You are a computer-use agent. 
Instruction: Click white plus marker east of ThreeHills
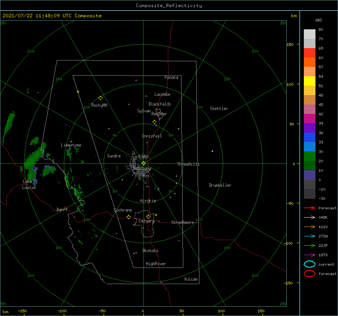(x=212, y=151)
